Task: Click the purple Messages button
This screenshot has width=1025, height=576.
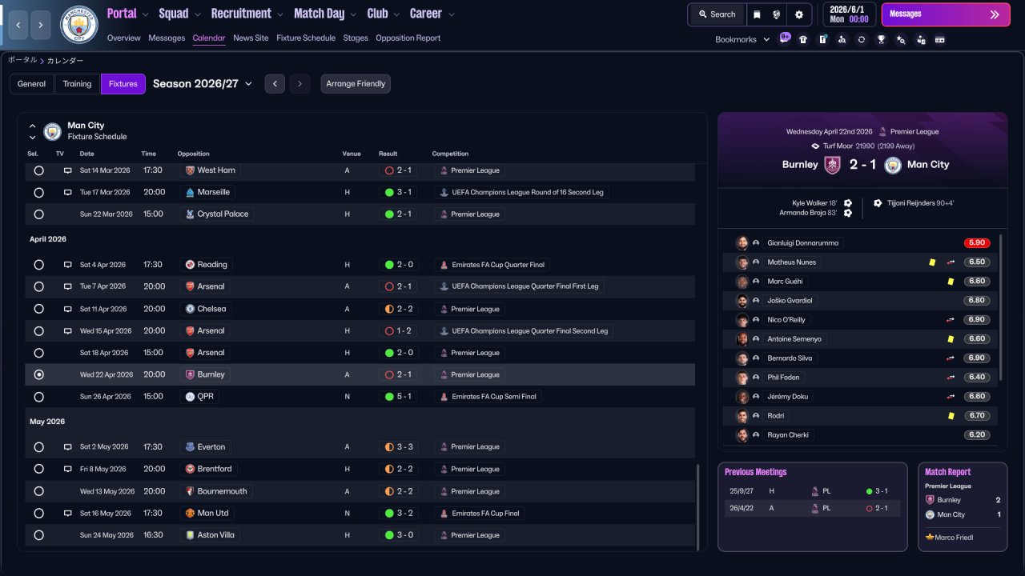Action: pos(946,14)
